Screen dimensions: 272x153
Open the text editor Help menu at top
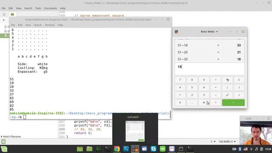[x=62, y=8]
